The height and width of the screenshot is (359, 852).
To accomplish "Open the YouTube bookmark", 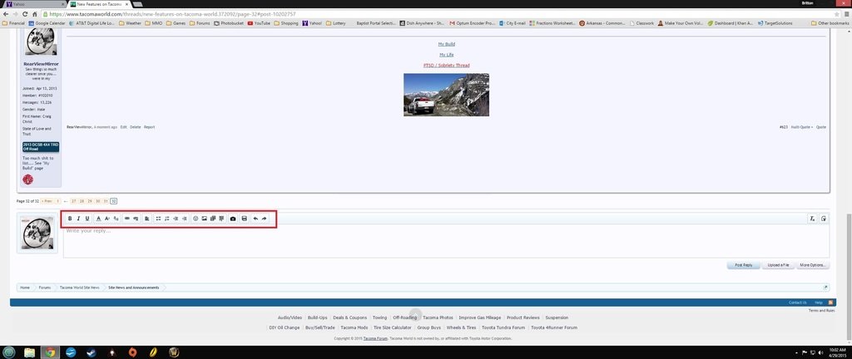I will (259, 23).
